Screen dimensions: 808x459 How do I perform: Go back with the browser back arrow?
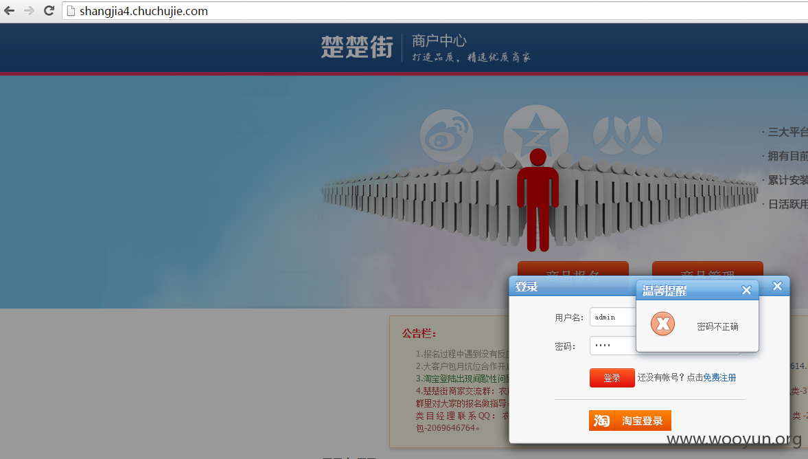10,10
